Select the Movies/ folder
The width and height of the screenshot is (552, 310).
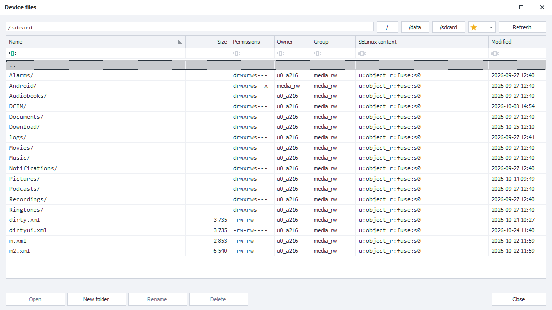pos(276,148)
